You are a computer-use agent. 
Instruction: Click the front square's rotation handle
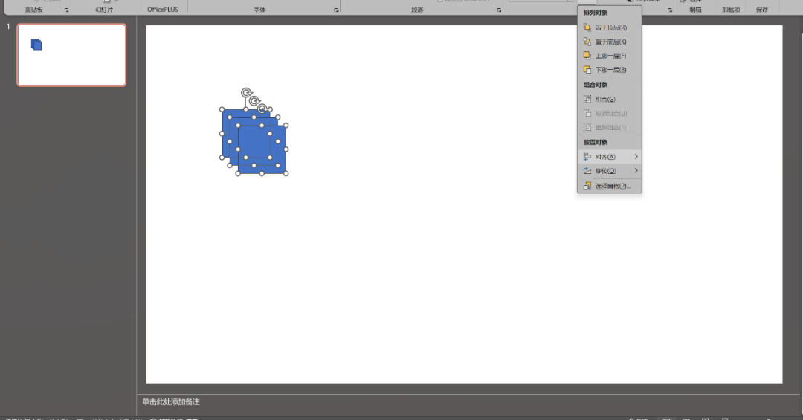262,109
